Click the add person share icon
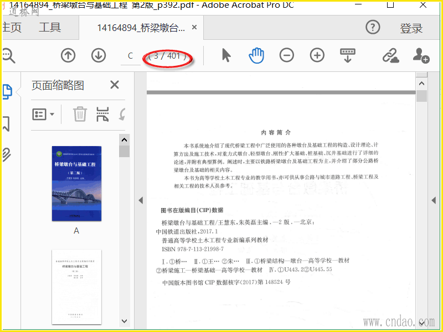The width and height of the screenshot is (443, 332). click(421, 55)
